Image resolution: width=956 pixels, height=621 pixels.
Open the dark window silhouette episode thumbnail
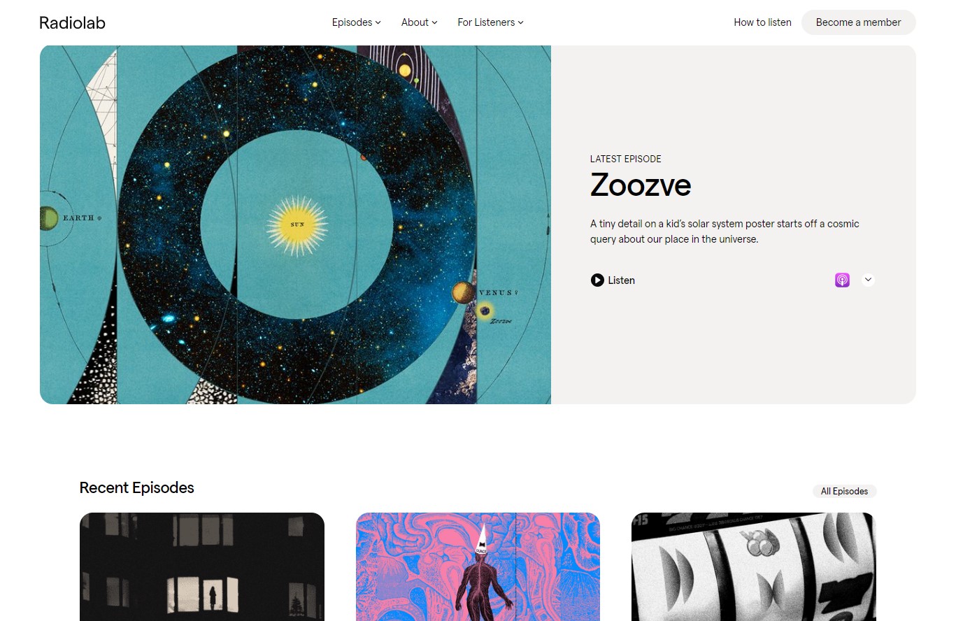click(x=202, y=566)
